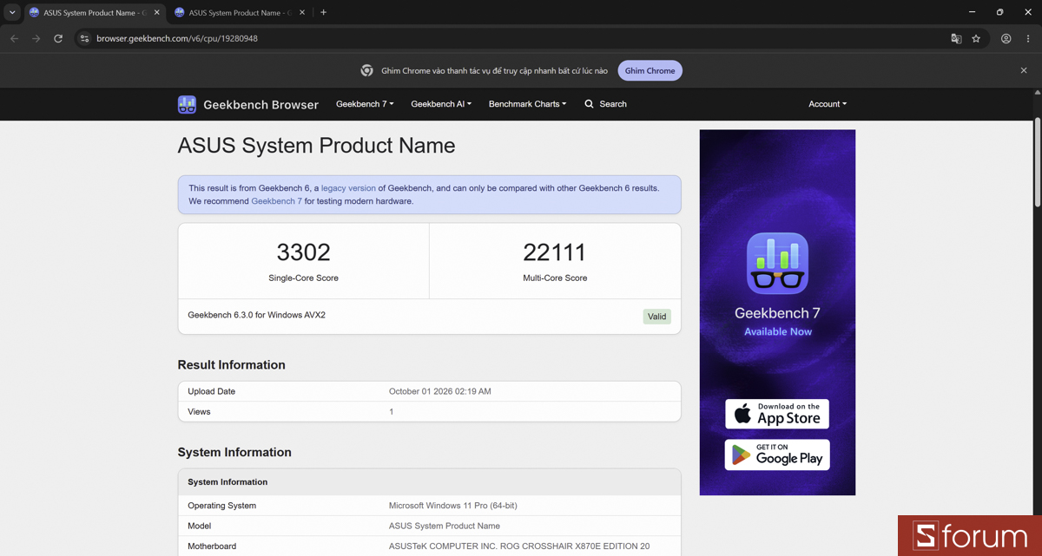Screen dimensions: 1042x556
Task: Click the Download on the App Store badge
Action: [777, 414]
